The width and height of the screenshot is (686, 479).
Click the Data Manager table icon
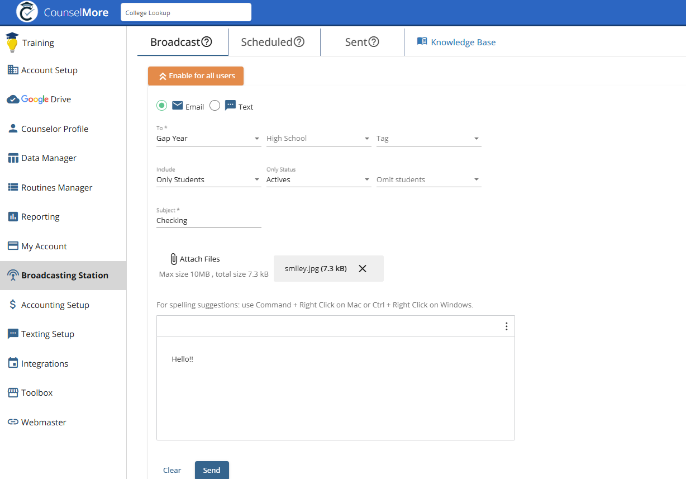(13, 158)
